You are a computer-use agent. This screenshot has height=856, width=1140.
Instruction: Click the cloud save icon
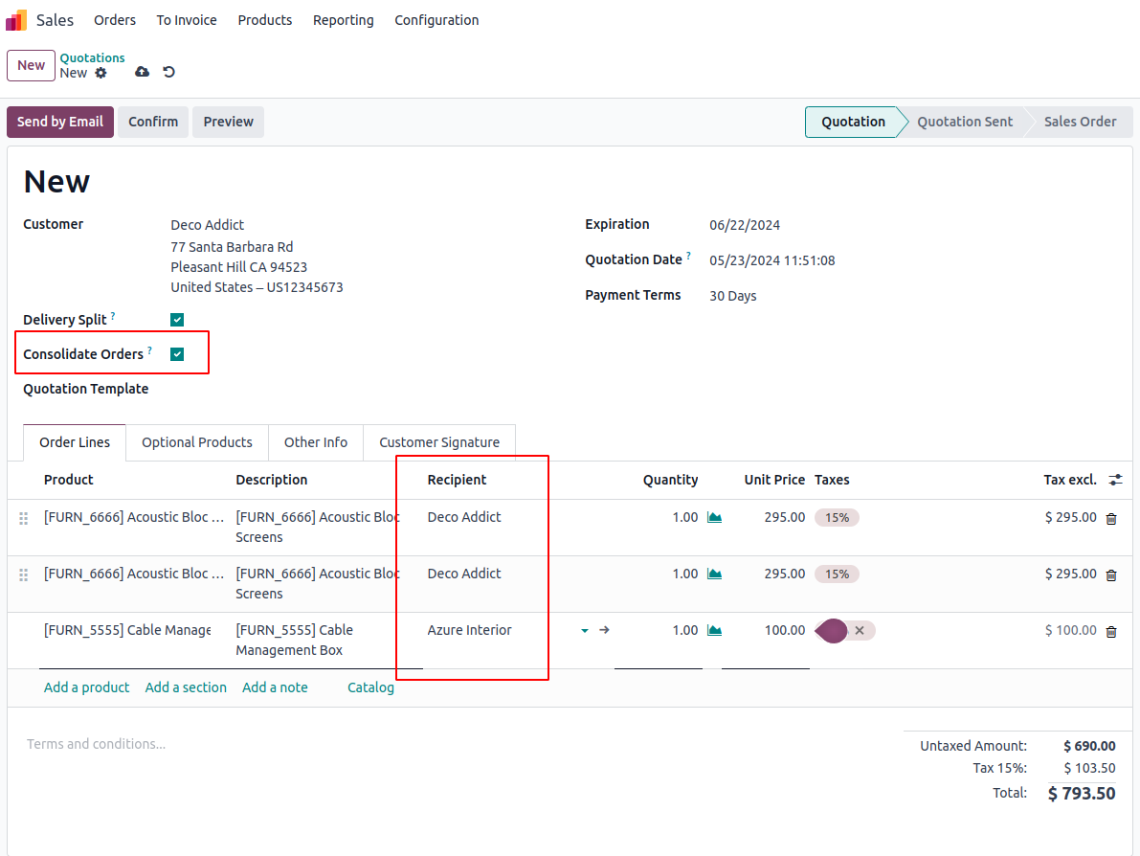coord(143,73)
